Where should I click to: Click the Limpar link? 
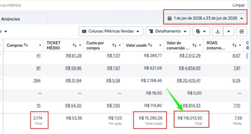(239, 5)
